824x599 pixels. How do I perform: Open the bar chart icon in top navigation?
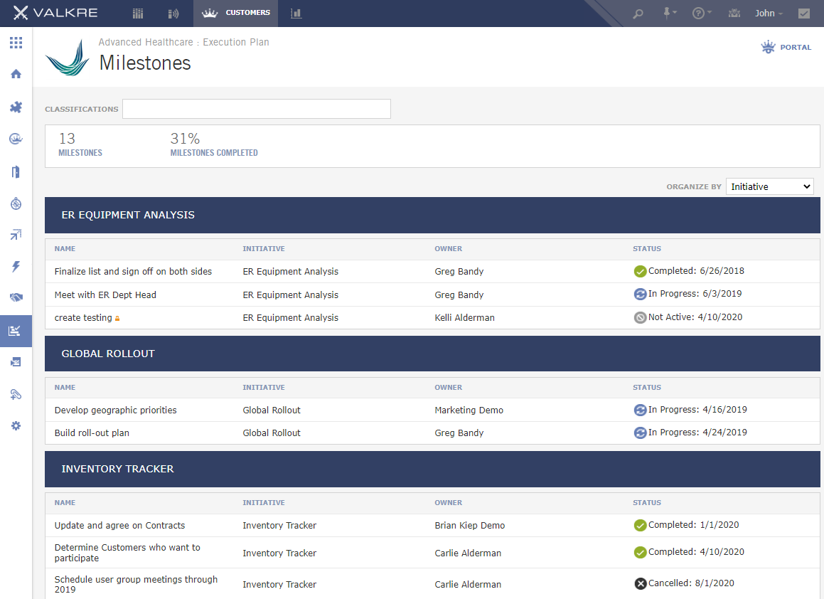coord(296,13)
